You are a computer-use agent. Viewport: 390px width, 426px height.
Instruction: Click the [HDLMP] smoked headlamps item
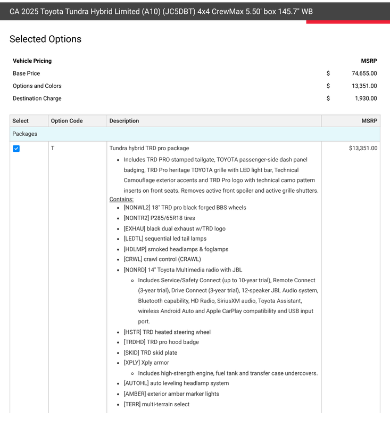[176, 249]
